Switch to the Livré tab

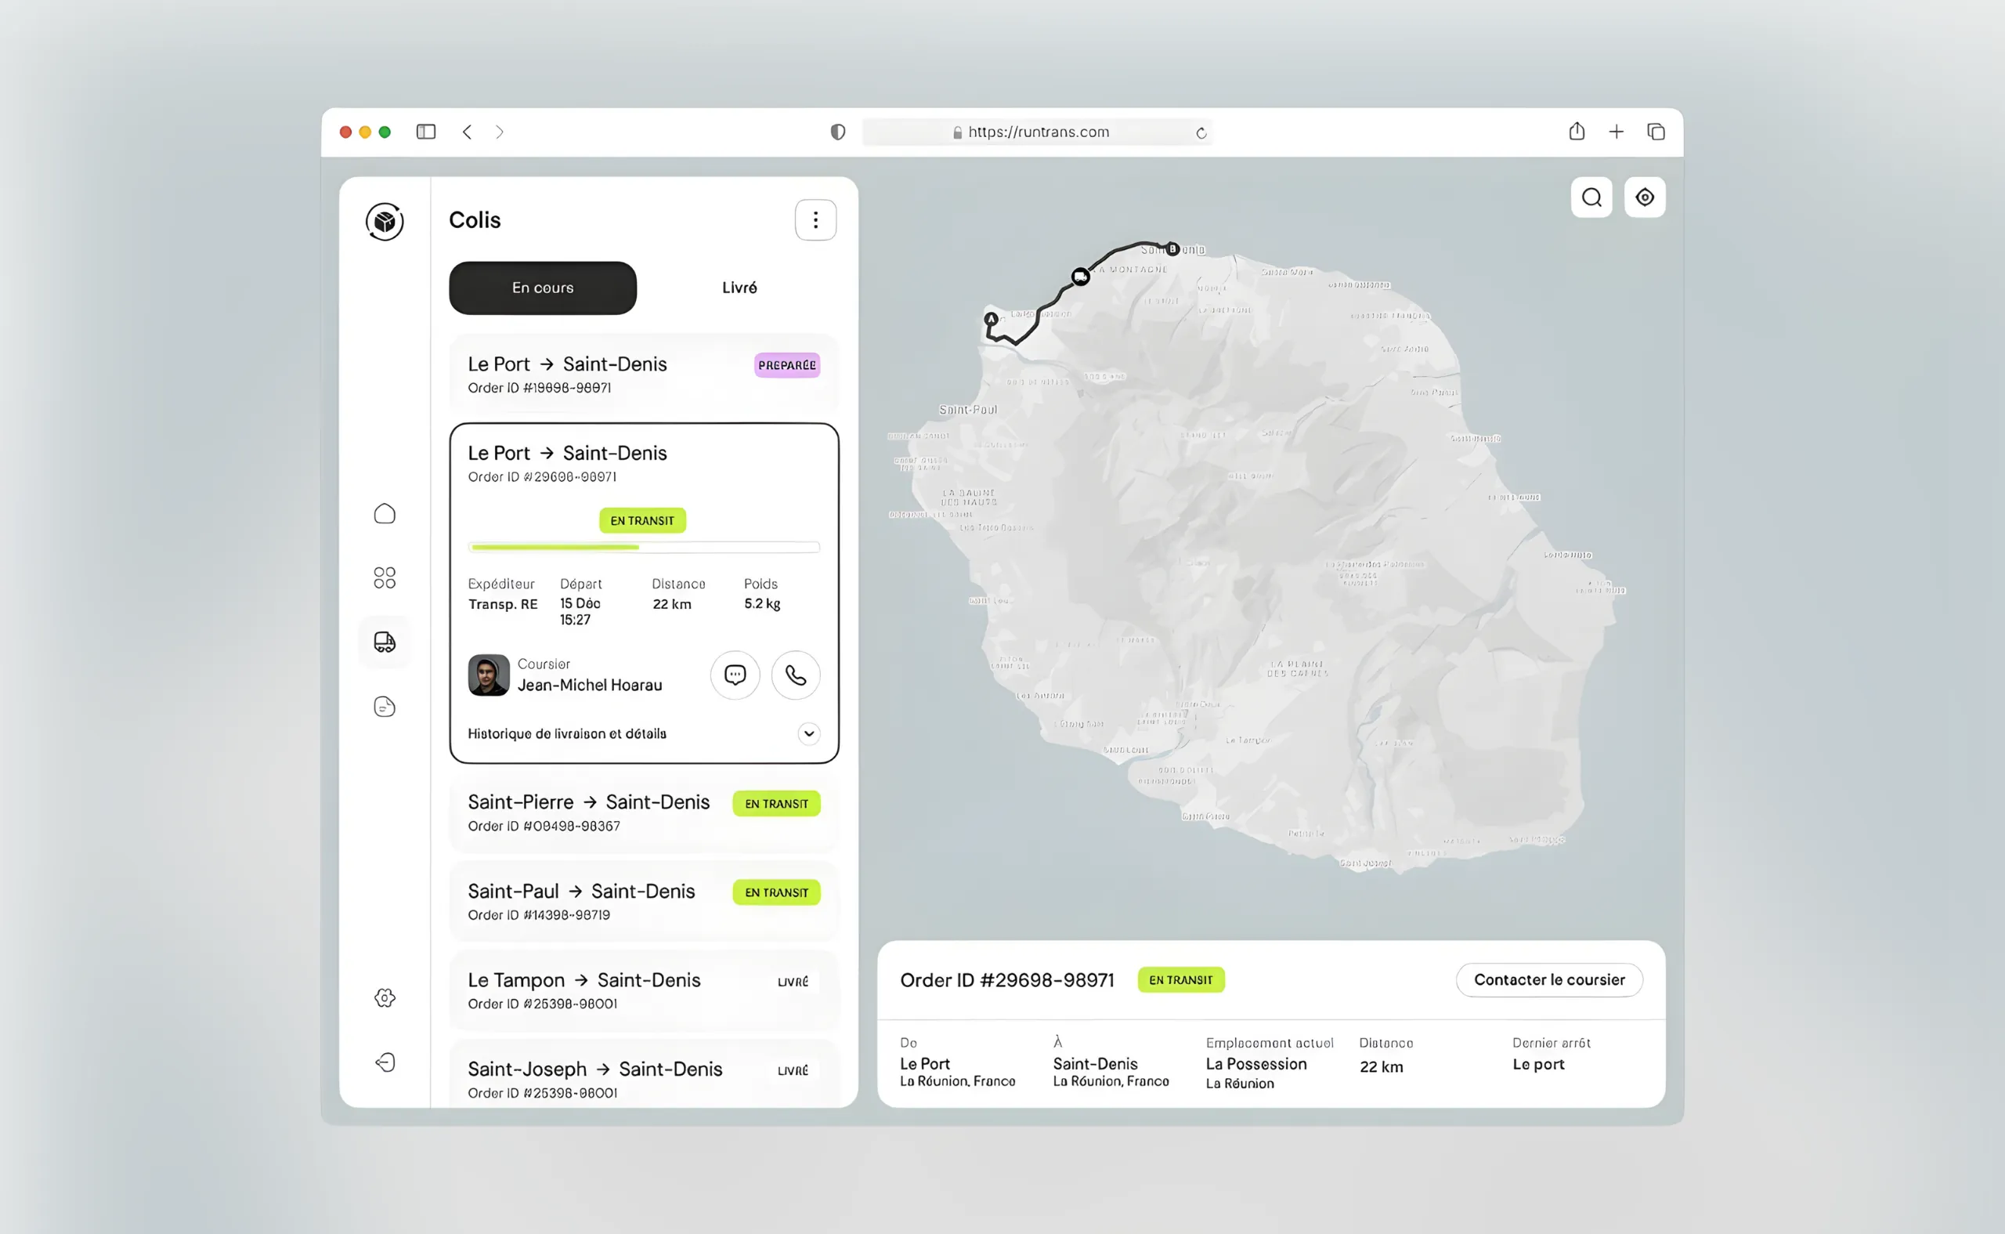[x=739, y=288]
